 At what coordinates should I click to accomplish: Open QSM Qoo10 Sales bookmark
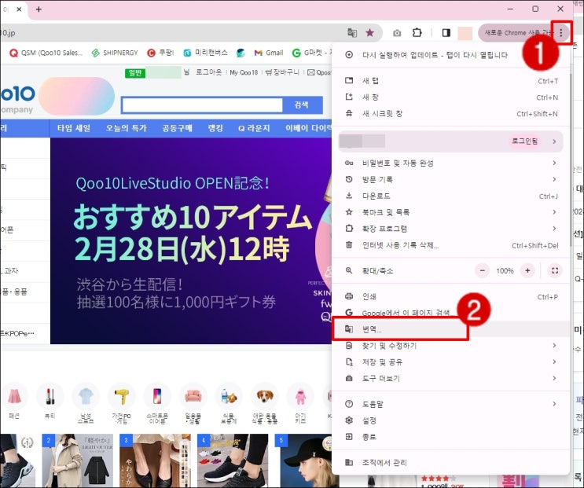(x=46, y=53)
